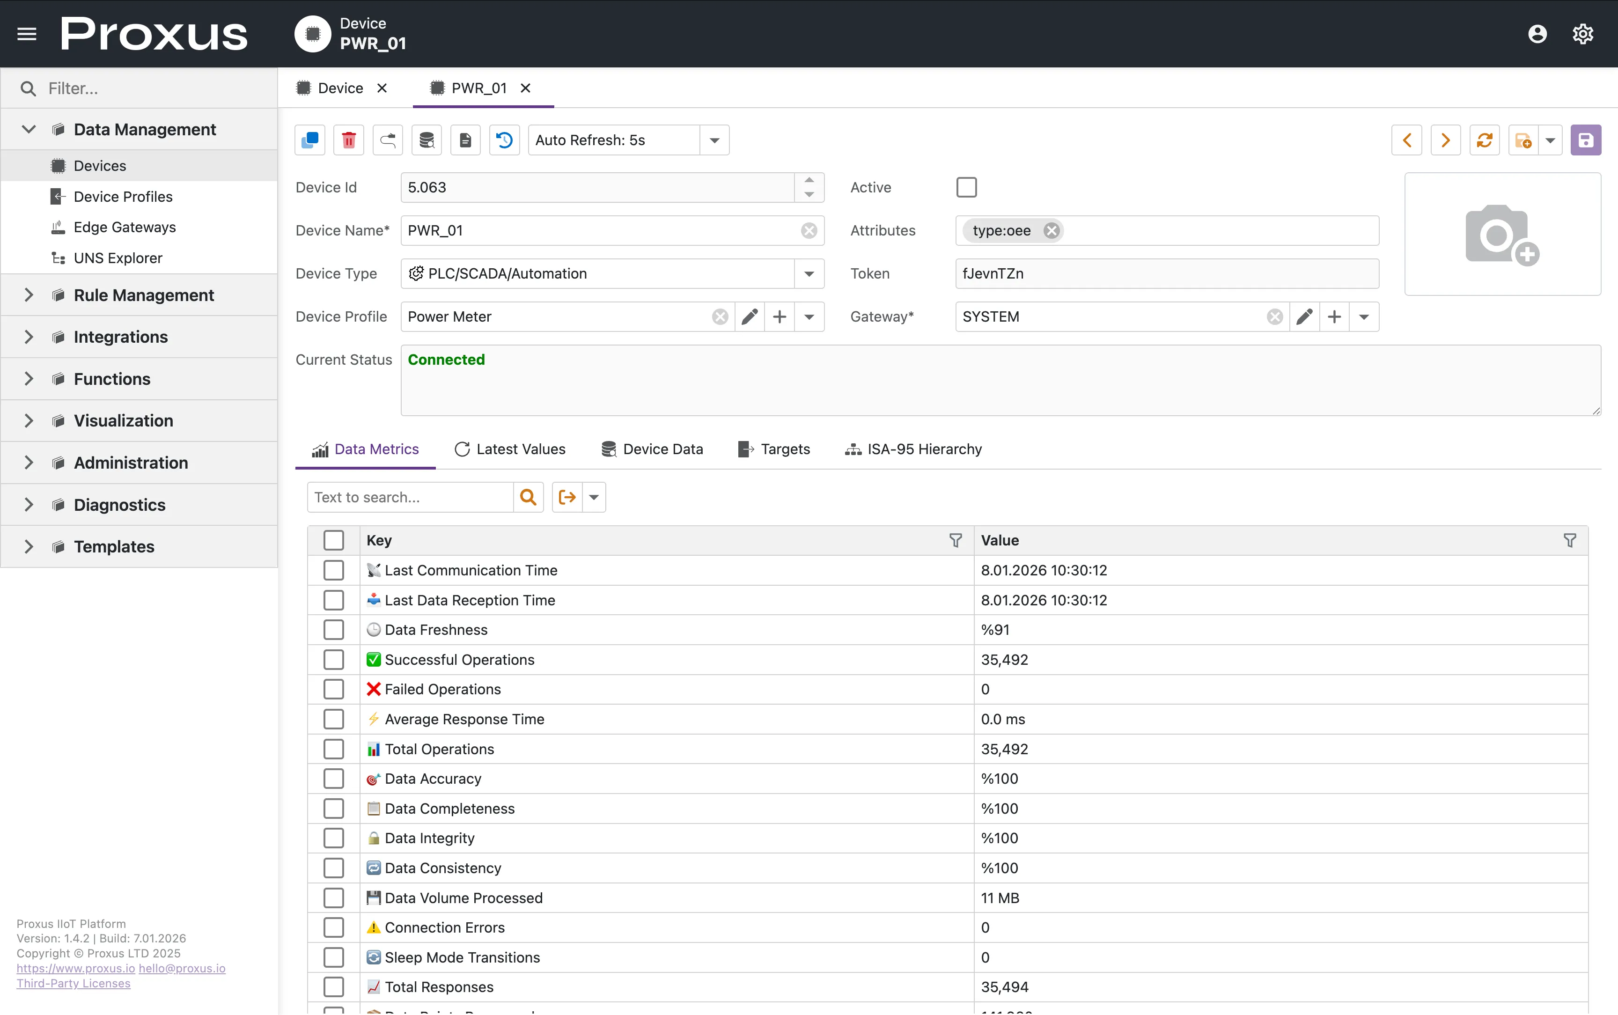Edit Device Profile pencil icon
This screenshot has height=1015, width=1618.
750,317
